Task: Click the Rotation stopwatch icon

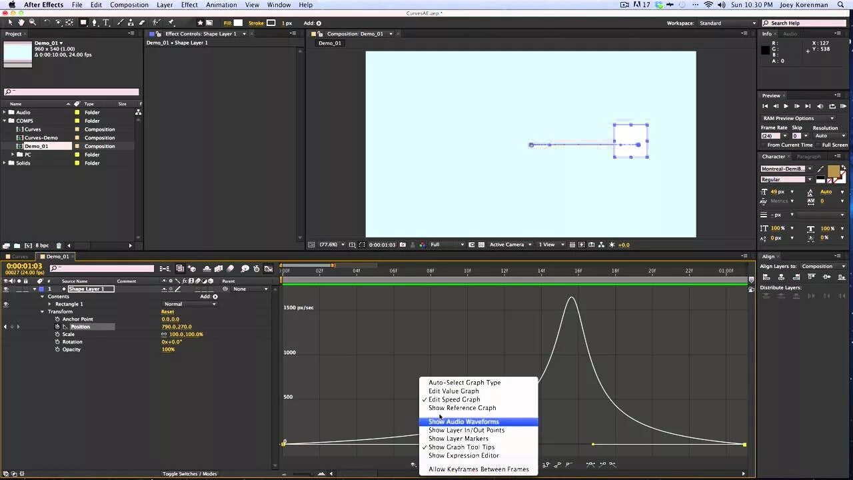Action: (57, 342)
